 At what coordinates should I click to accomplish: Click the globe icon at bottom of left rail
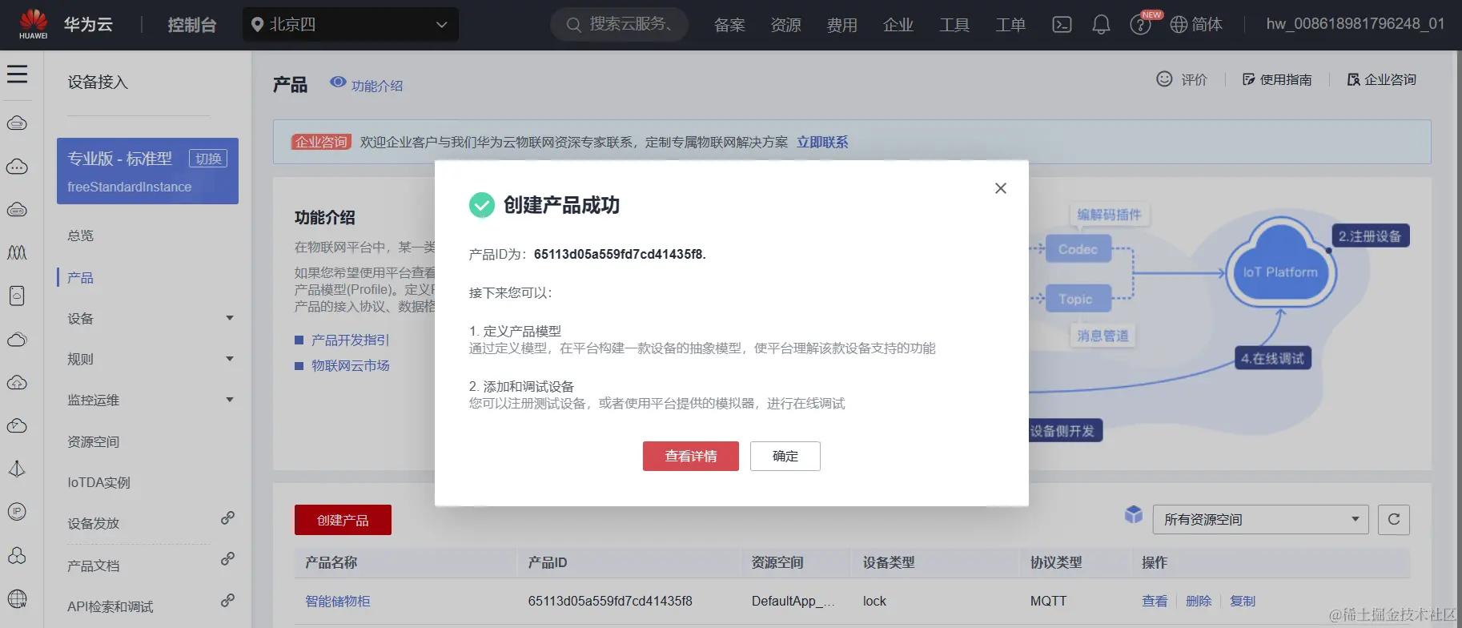[x=17, y=598]
